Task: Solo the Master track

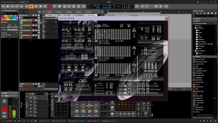Action: coord(36,84)
